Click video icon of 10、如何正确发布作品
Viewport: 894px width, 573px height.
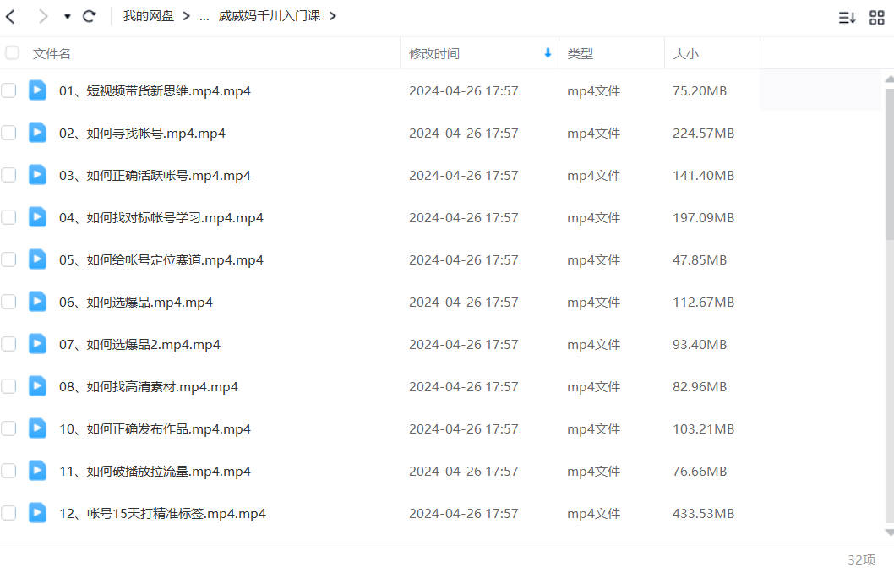click(38, 428)
